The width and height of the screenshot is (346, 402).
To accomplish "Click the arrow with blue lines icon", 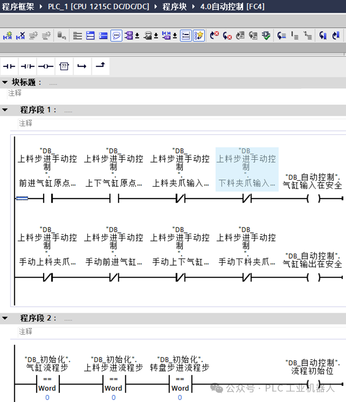I will pos(282,35).
